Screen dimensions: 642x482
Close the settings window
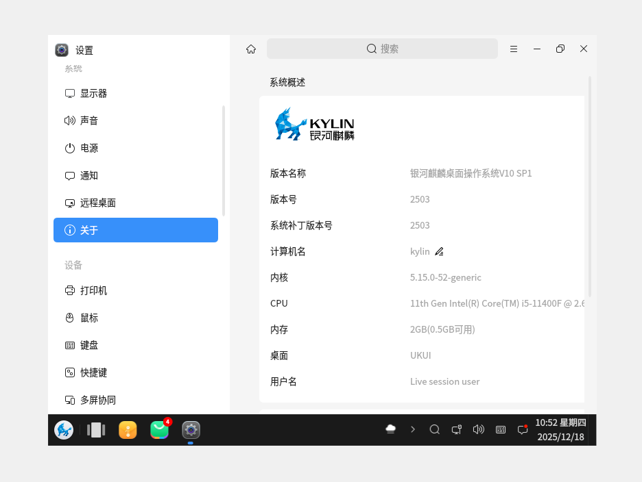(584, 49)
